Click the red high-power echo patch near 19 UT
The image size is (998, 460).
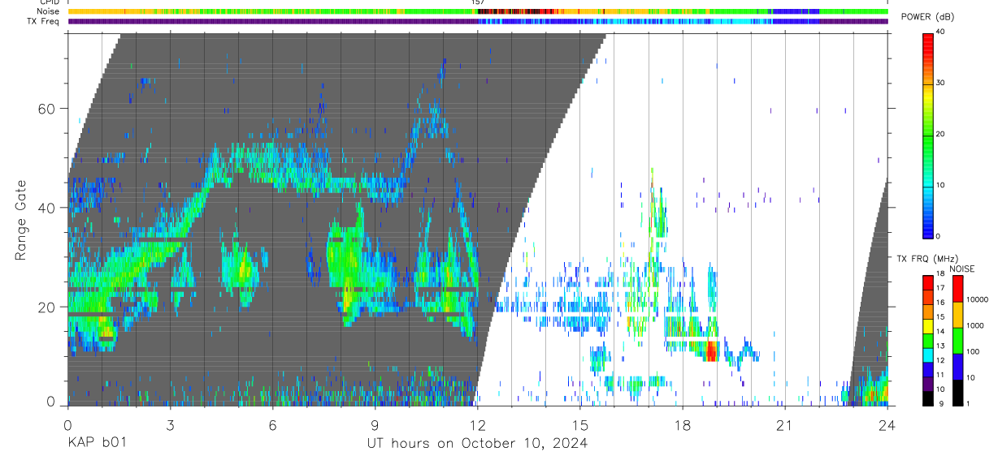[x=711, y=351]
